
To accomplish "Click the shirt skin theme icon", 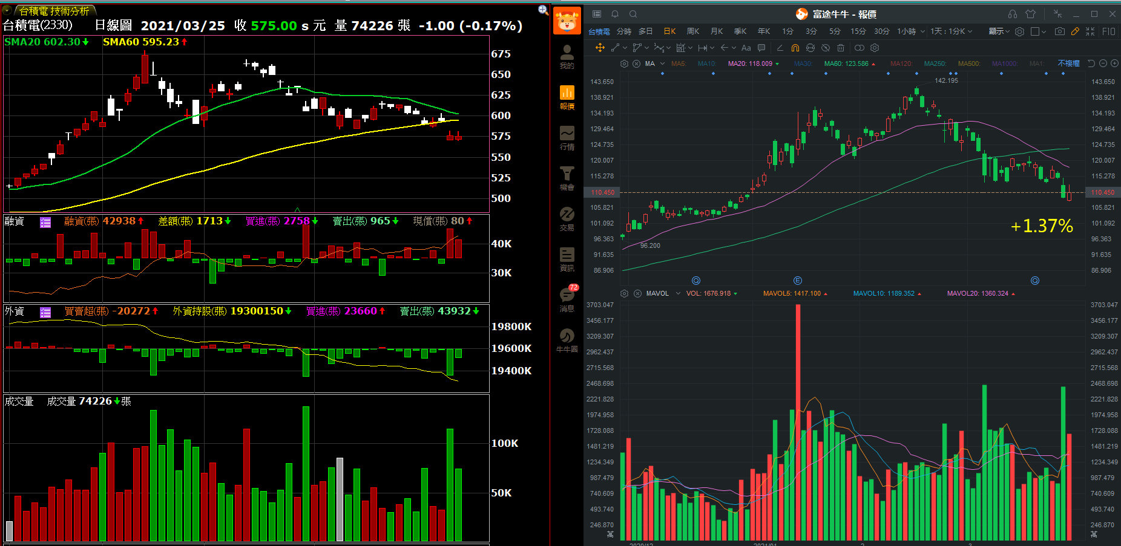I will [1031, 14].
